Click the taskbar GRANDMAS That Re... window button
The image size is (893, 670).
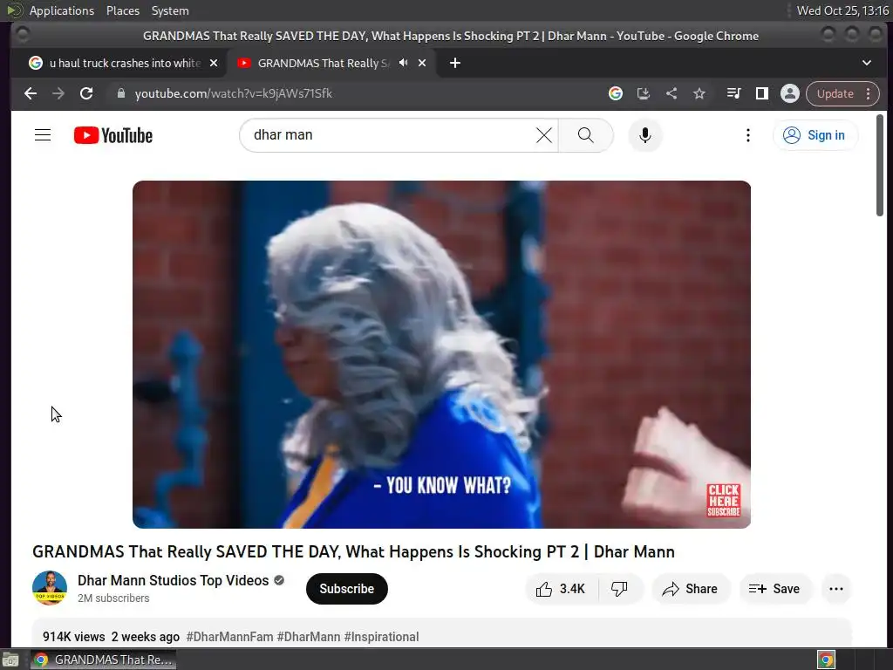(x=103, y=660)
